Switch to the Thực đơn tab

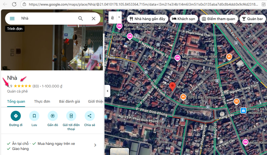click(42, 101)
